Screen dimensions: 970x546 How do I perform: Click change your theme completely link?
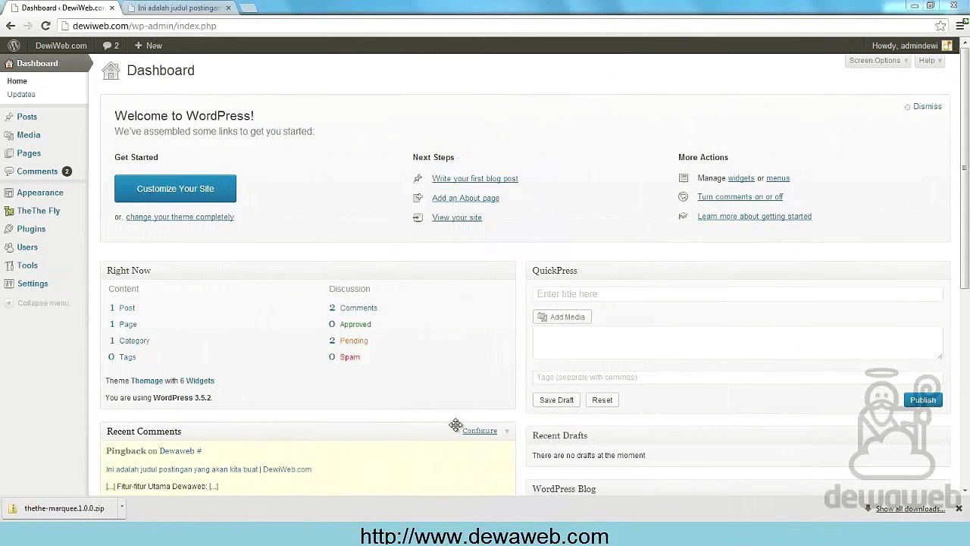[180, 217]
